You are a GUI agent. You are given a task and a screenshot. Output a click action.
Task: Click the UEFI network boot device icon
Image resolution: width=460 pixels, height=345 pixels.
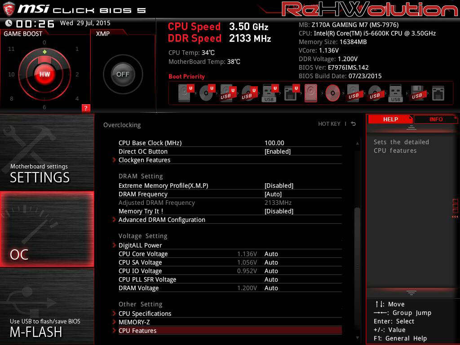pos(291,93)
